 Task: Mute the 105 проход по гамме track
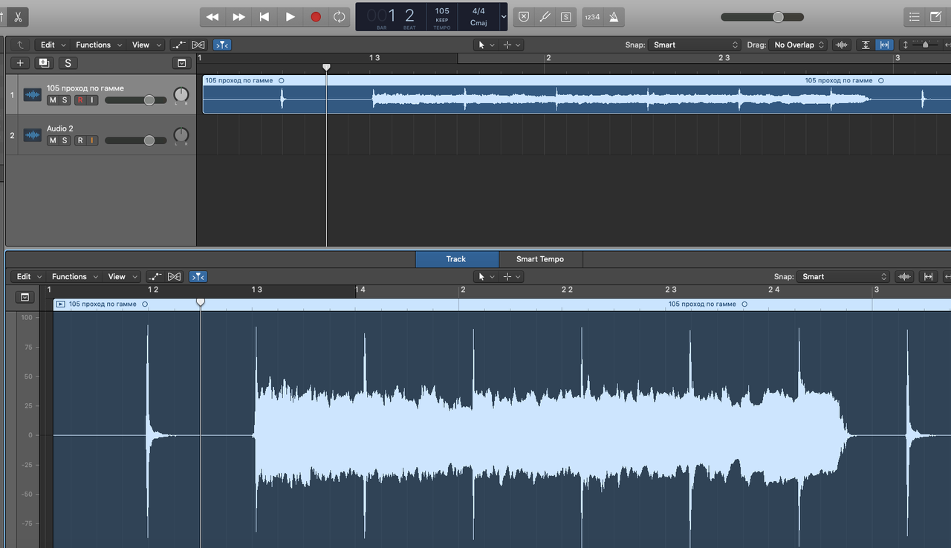tap(53, 100)
